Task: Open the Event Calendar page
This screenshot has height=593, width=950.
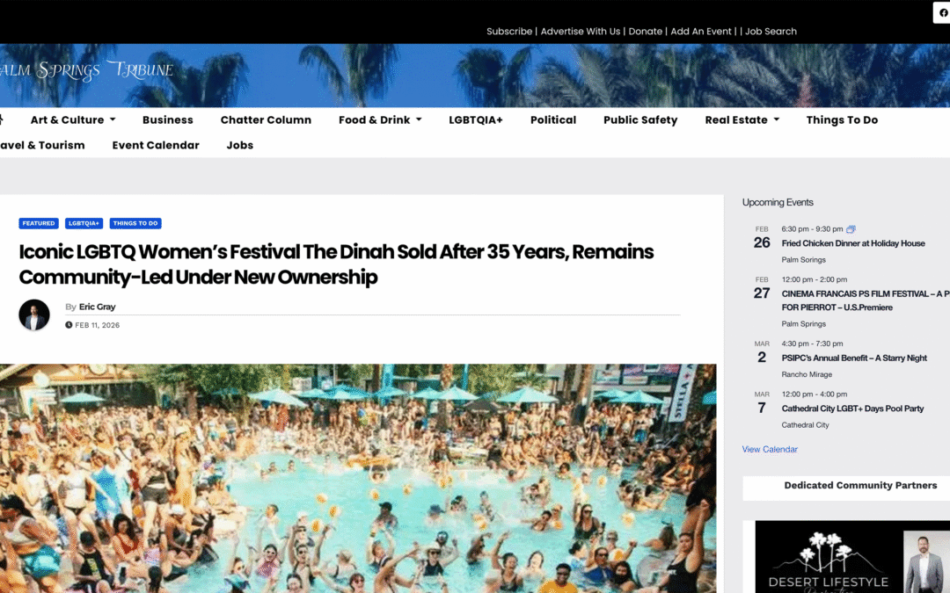Action: click(156, 145)
